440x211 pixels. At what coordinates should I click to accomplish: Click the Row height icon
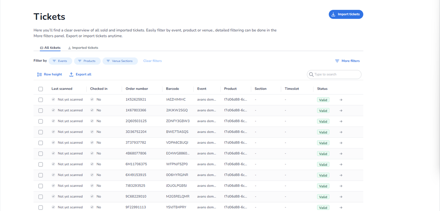(x=39, y=75)
